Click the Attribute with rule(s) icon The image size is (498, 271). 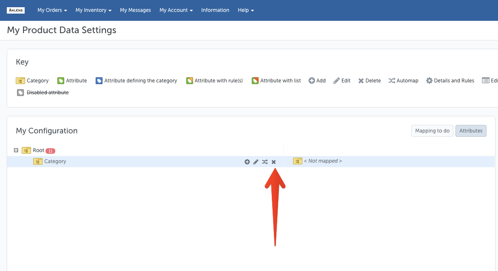pos(190,81)
